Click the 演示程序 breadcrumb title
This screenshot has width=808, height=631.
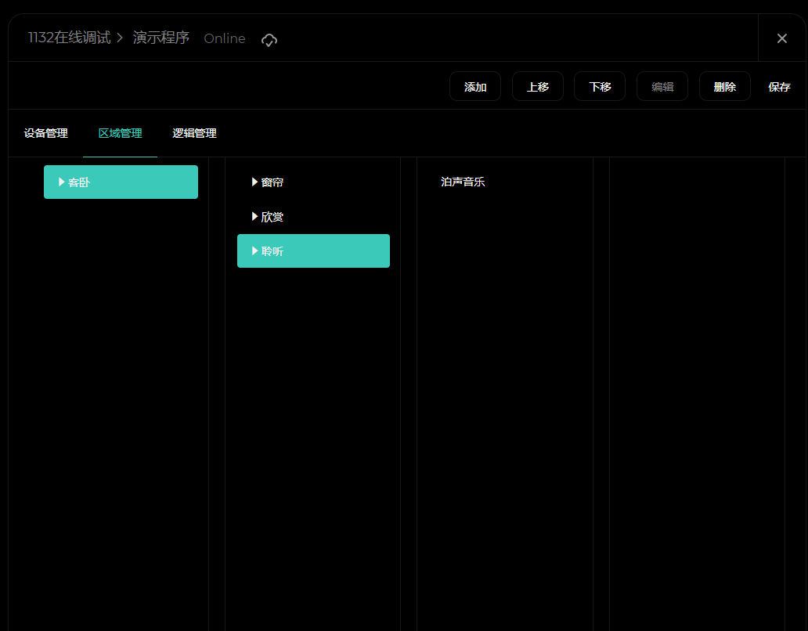(x=161, y=38)
